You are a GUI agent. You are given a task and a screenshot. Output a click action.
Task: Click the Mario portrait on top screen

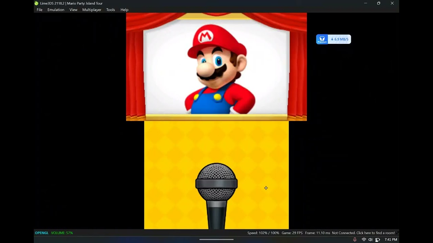[219, 69]
